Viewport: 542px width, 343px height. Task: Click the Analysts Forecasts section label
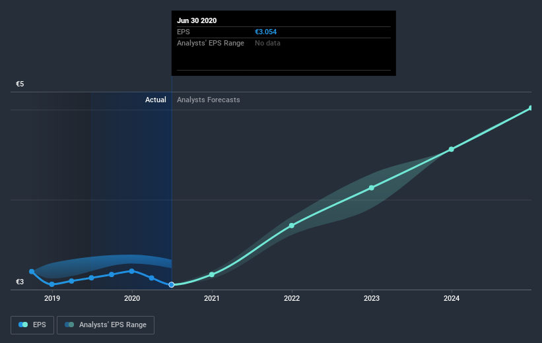(209, 100)
